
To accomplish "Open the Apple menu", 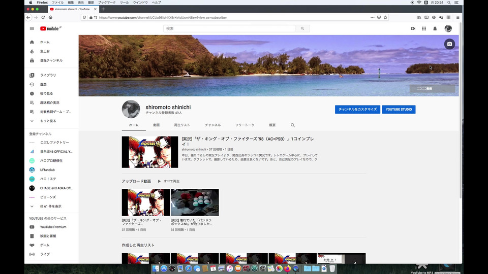I will (30, 3).
